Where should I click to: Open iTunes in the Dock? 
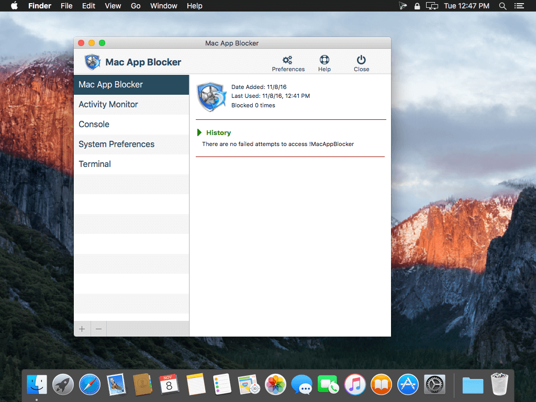355,384
